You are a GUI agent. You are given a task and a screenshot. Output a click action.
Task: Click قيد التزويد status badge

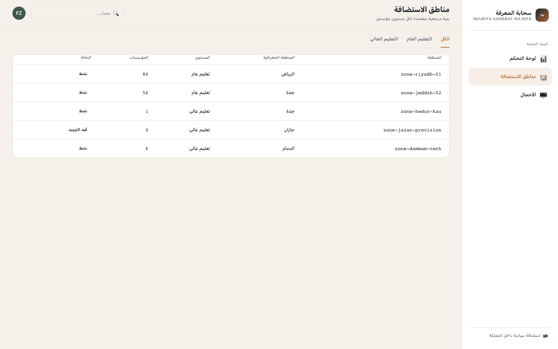[78, 130]
